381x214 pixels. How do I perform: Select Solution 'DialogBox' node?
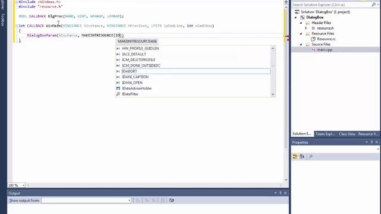325,12
